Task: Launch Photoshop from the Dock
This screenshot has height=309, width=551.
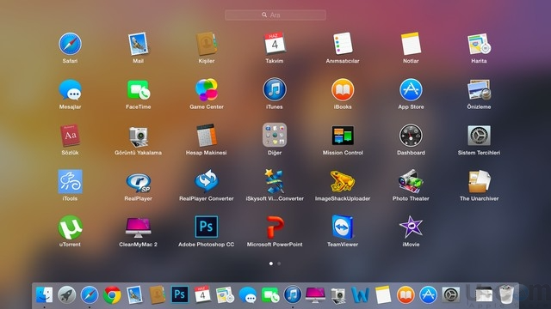Action: click(x=180, y=294)
